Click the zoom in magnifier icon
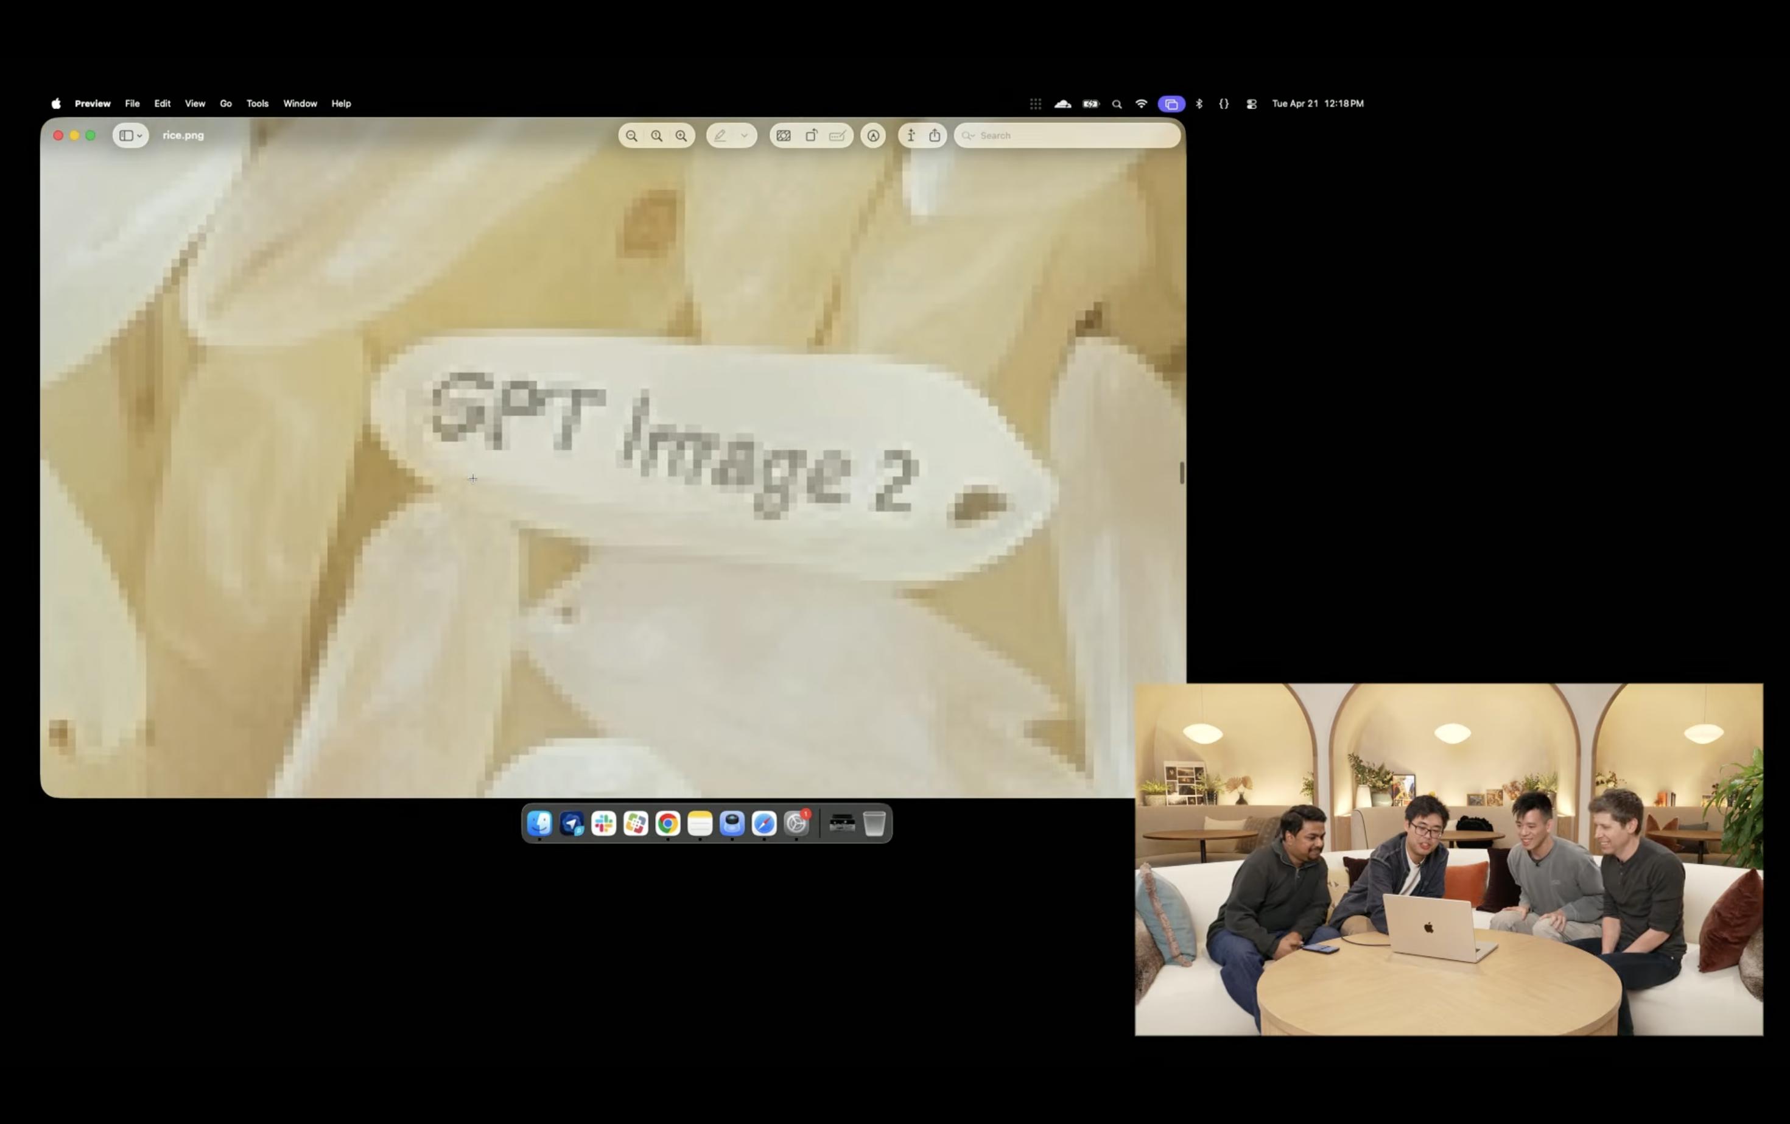The height and width of the screenshot is (1124, 1790). tap(681, 135)
